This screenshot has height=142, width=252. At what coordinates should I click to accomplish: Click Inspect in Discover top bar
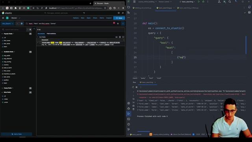[x=109, y=18]
